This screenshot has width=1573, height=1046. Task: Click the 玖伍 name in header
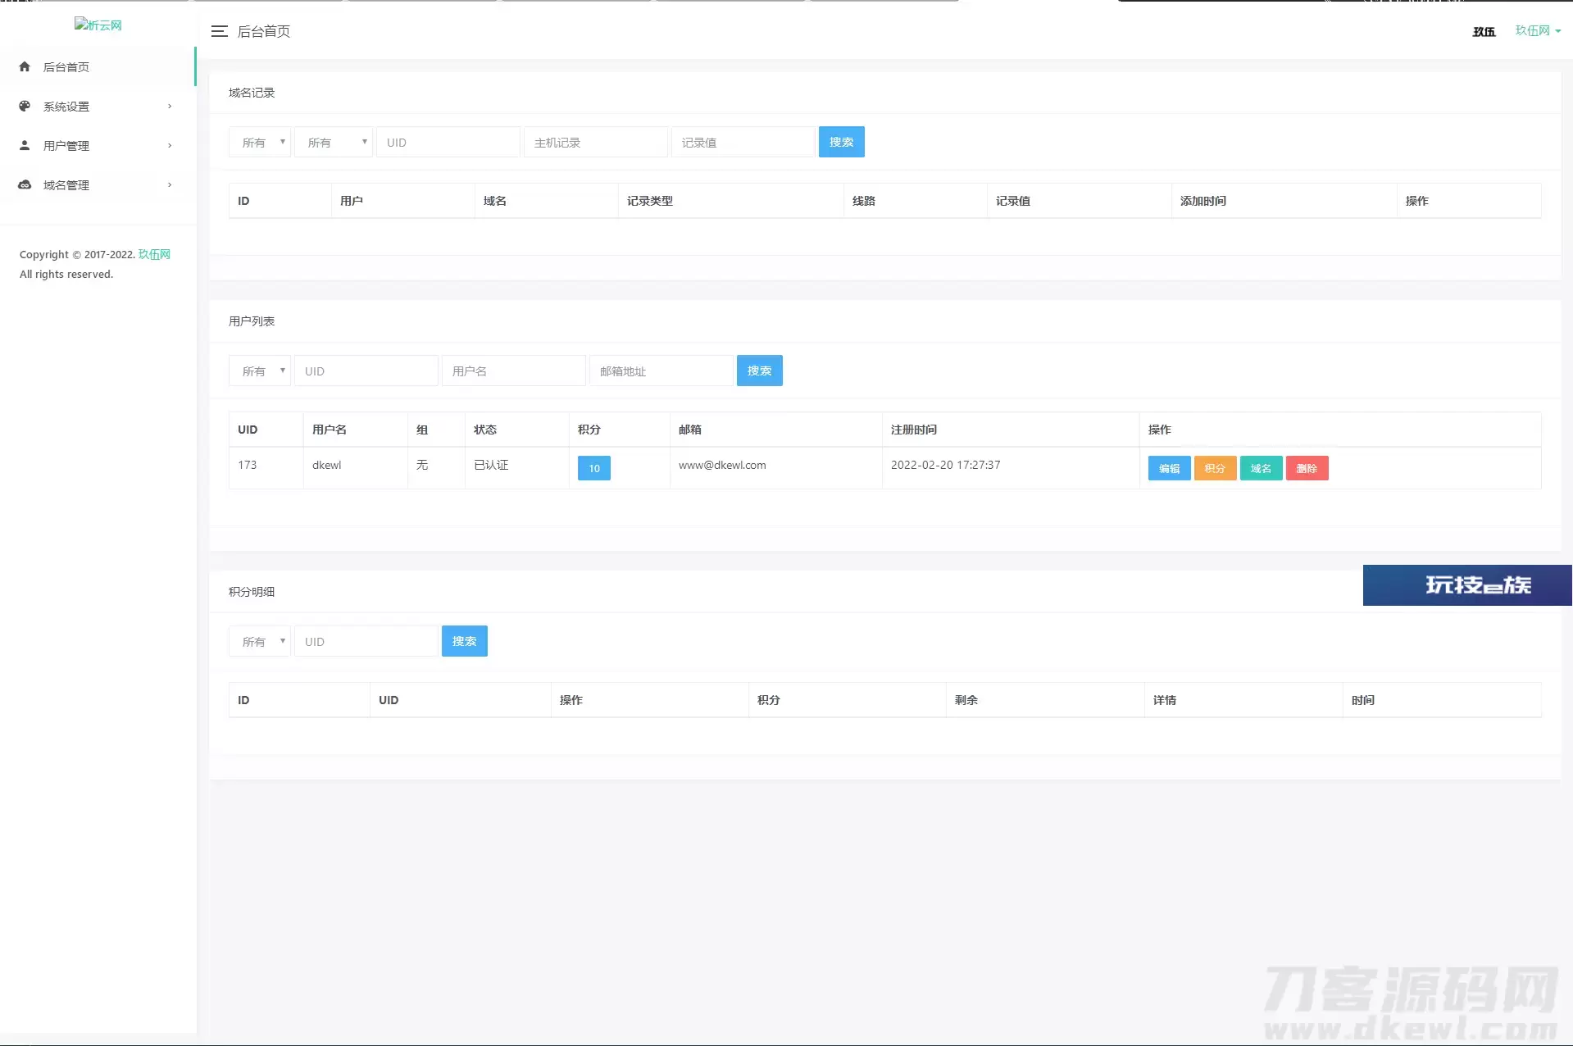(1484, 31)
